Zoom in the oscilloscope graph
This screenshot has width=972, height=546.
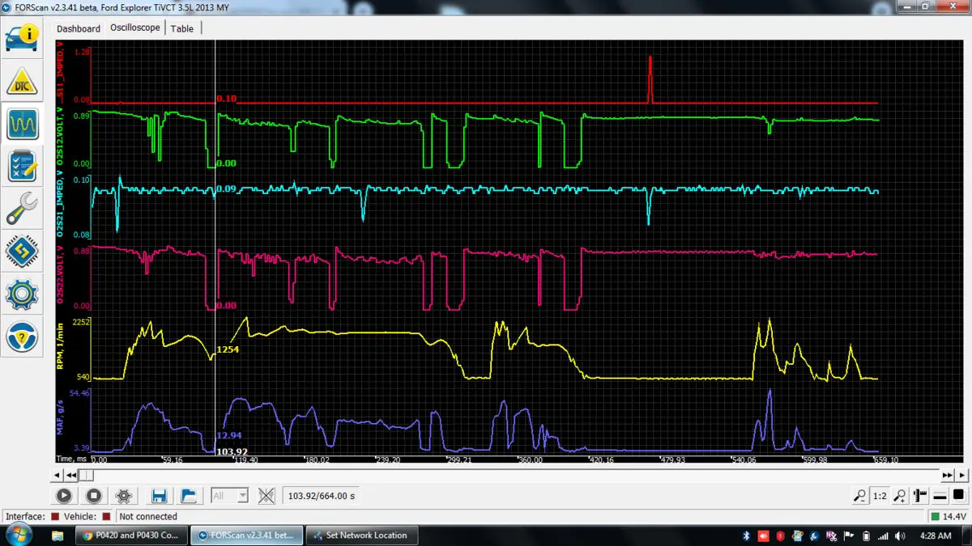[x=900, y=496]
